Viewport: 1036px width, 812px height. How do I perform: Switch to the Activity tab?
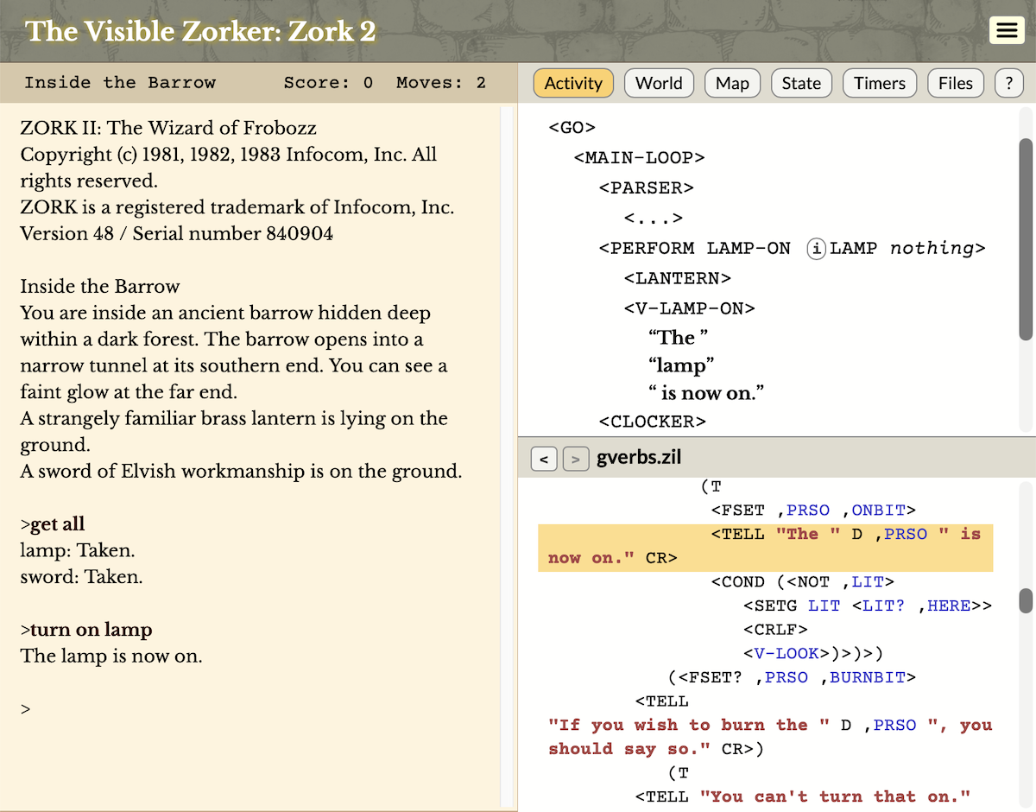[x=573, y=83]
